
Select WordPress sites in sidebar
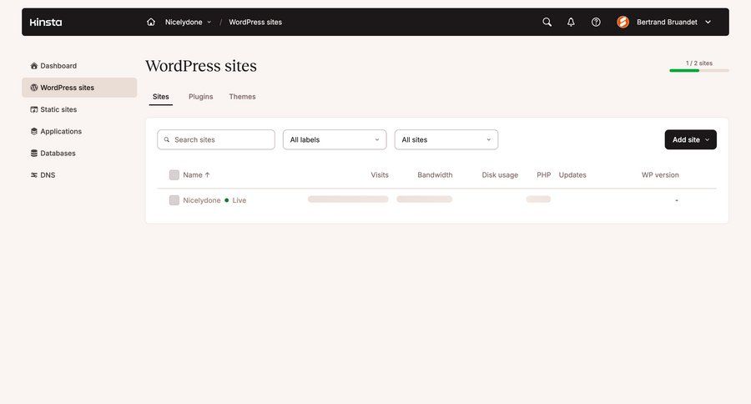pos(79,88)
